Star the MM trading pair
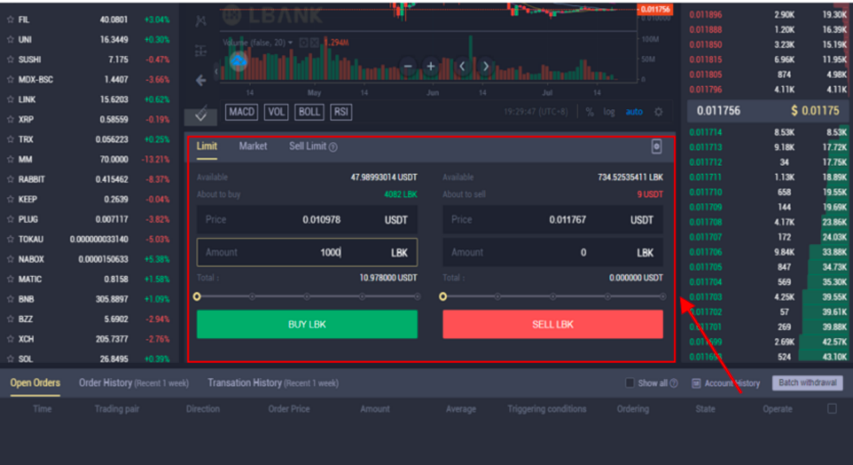This screenshot has width=853, height=465. (x=10, y=160)
